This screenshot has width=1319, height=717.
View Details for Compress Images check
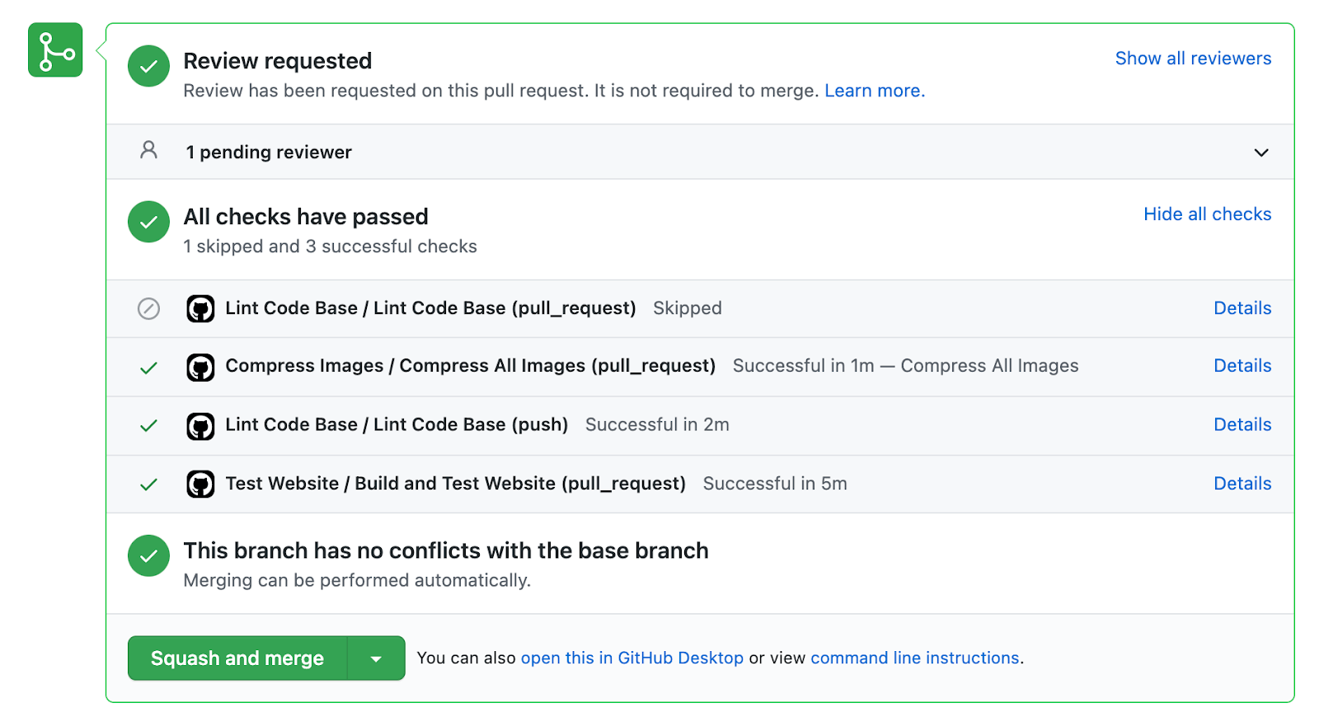[1242, 366]
